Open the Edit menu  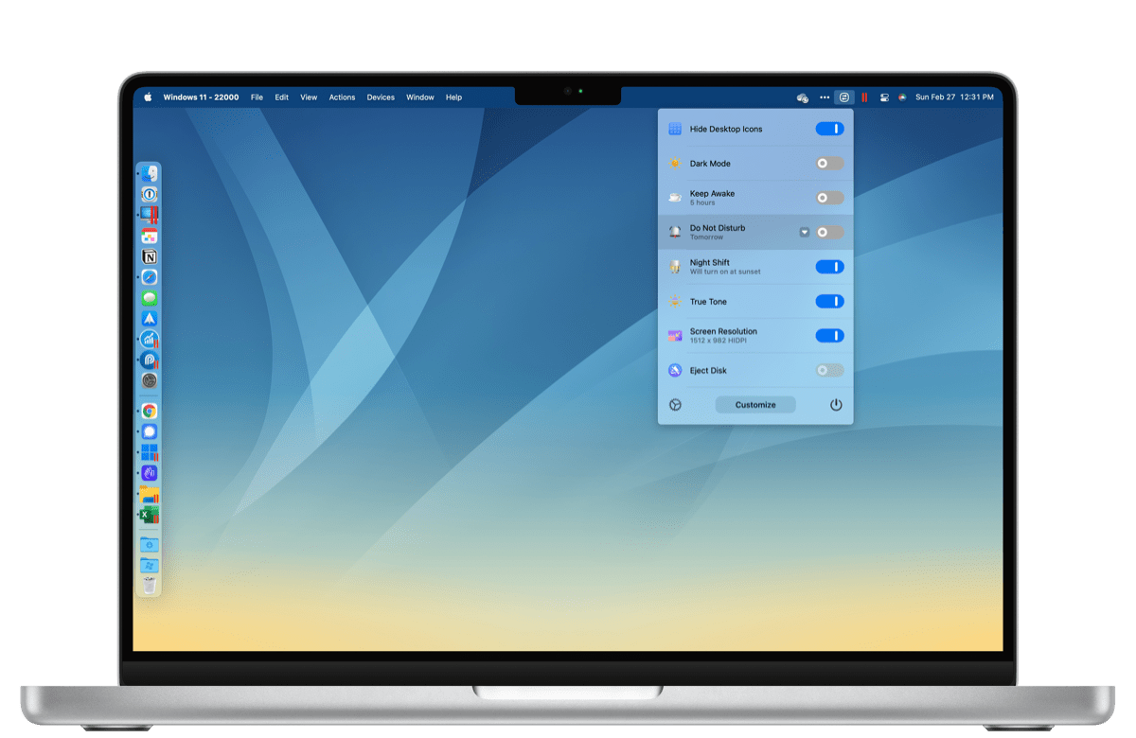click(282, 97)
